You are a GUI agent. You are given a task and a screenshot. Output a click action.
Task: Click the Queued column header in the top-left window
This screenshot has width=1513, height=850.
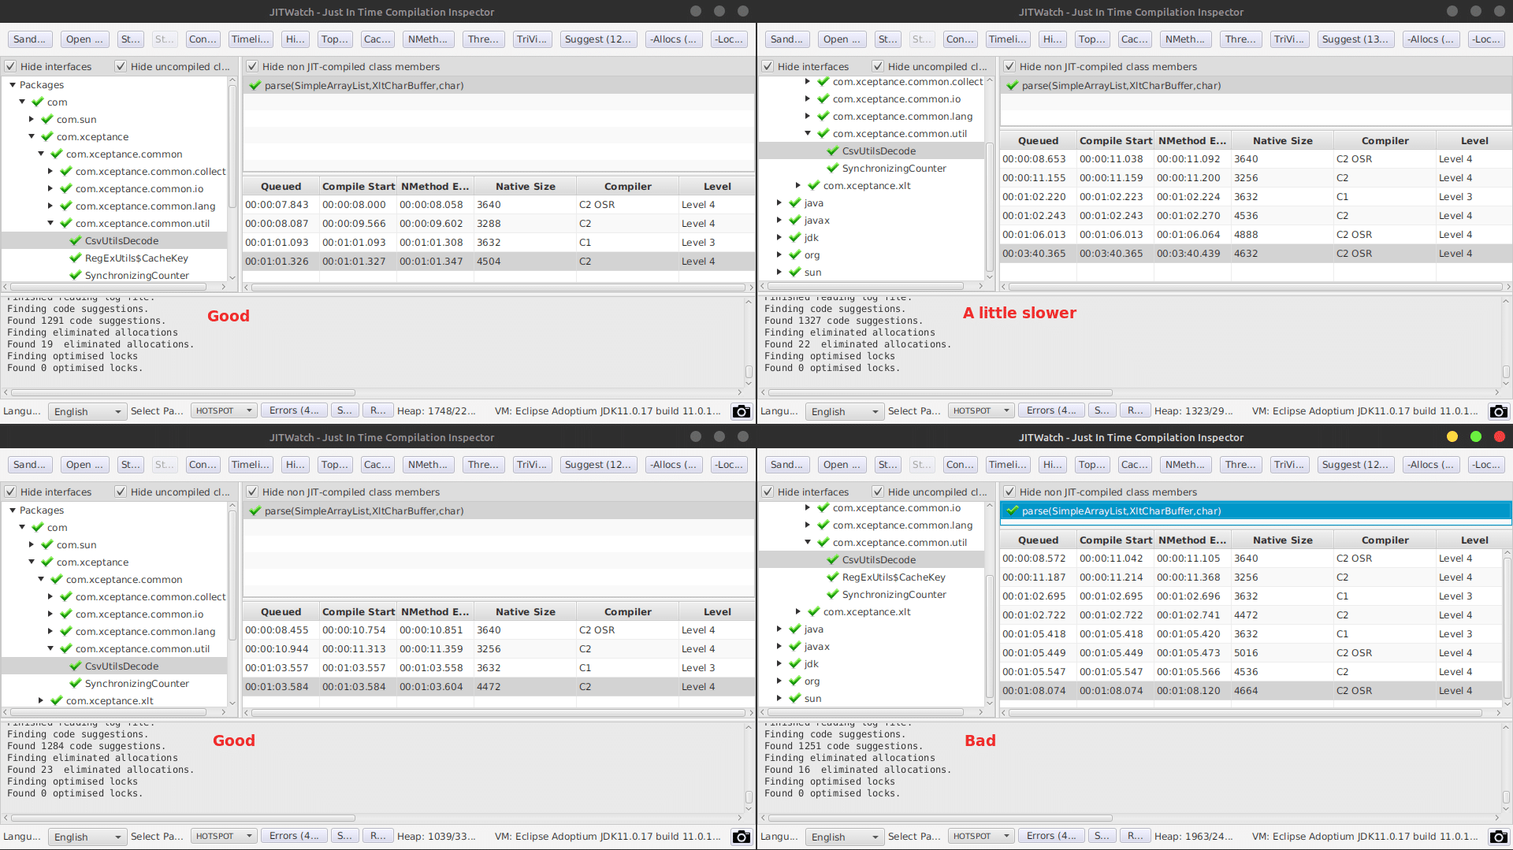(281, 187)
